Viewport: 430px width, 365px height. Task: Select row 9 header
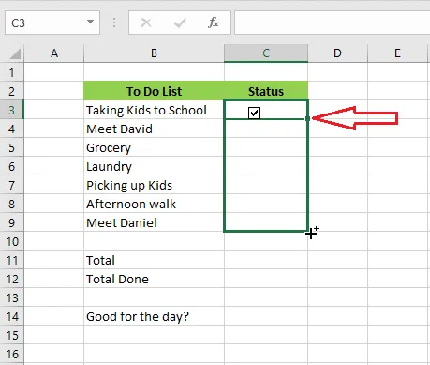[12, 222]
